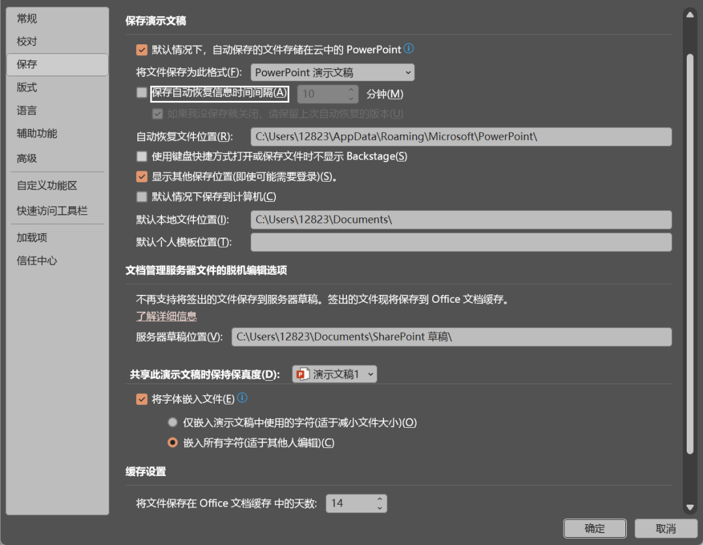Open the 将文件保存为此格式 dropdown
703x545 pixels.
pyautogui.click(x=333, y=72)
